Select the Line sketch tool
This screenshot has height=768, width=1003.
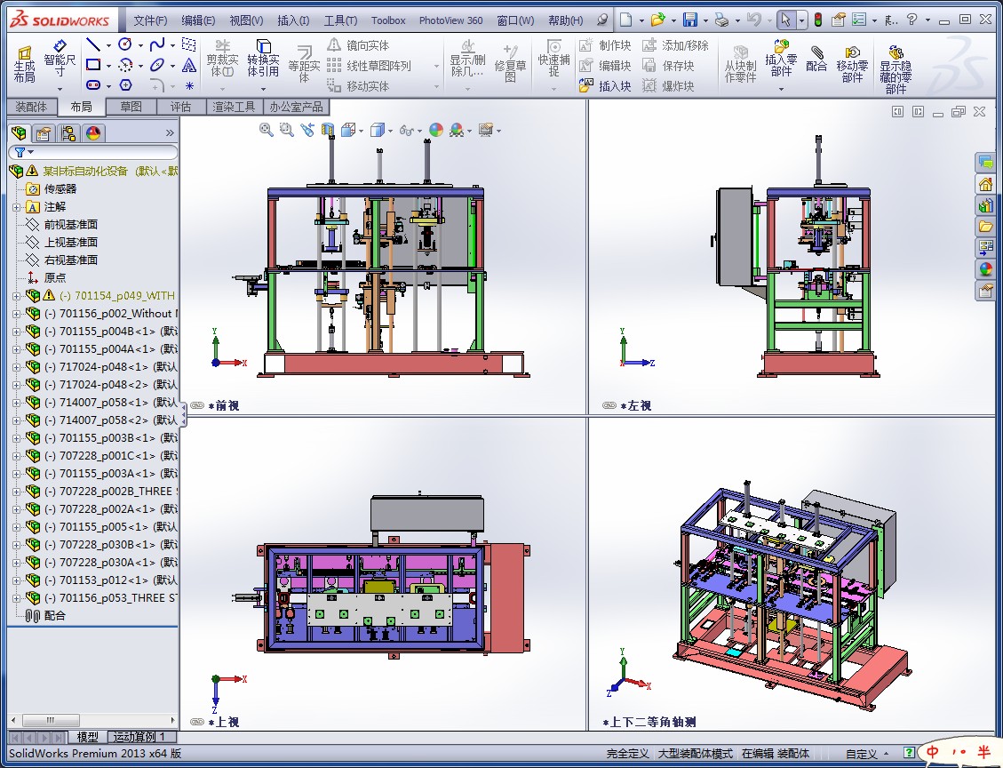tap(93, 44)
